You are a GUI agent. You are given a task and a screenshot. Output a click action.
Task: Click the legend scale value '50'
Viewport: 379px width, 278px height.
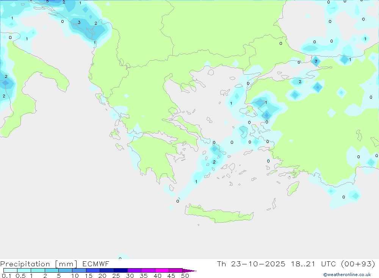[x=185, y=276]
